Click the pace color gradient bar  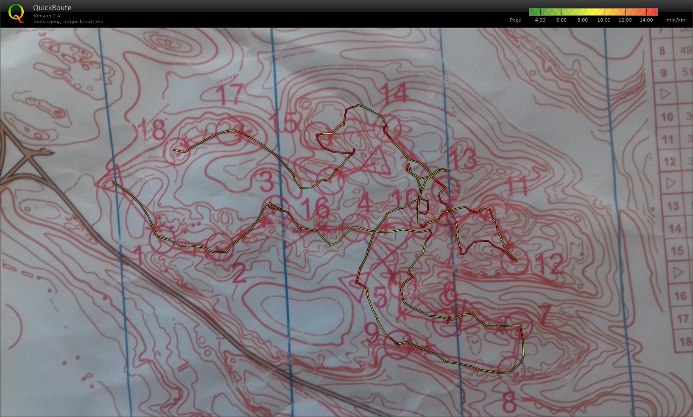point(593,12)
